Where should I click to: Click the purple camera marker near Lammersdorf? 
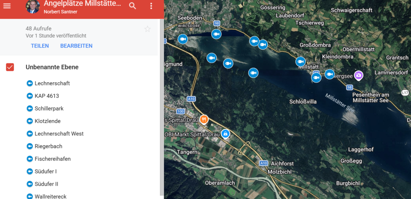pos(358,75)
